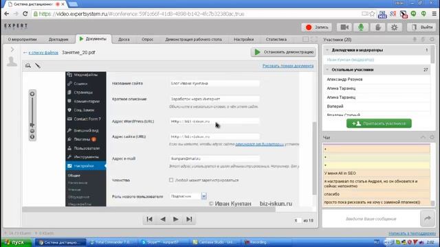Image resolution: width=440 pixels, height=247 pixels.
Task: Open the settings gear in header
Action: pos(394,27)
